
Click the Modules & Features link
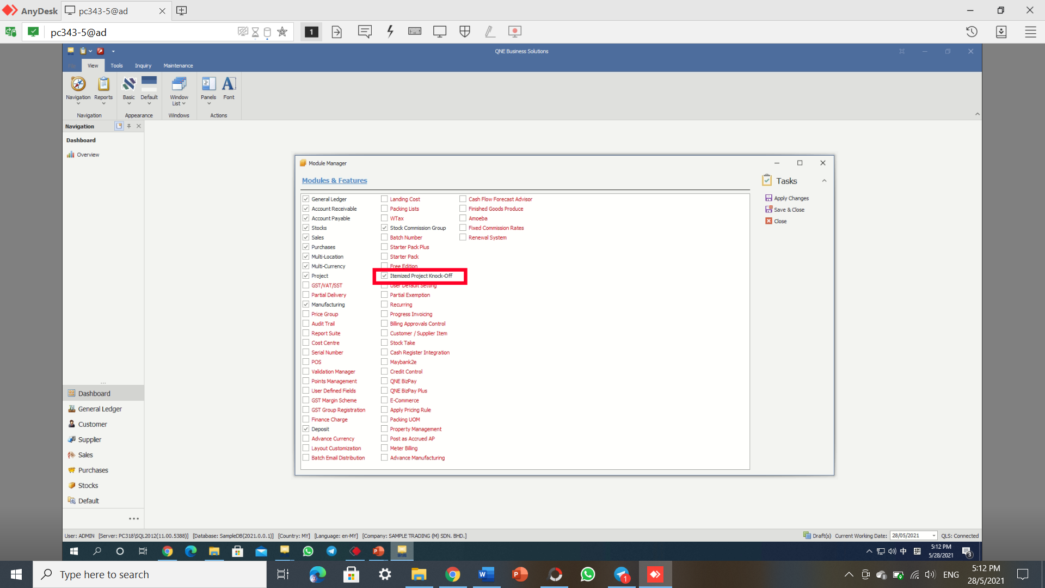tap(334, 181)
